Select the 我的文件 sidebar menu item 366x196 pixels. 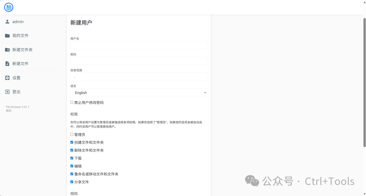coord(20,36)
